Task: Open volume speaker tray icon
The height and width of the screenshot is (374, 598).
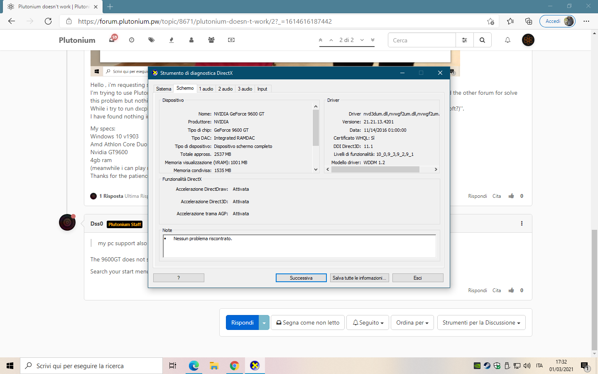Action: click(527, 366)
